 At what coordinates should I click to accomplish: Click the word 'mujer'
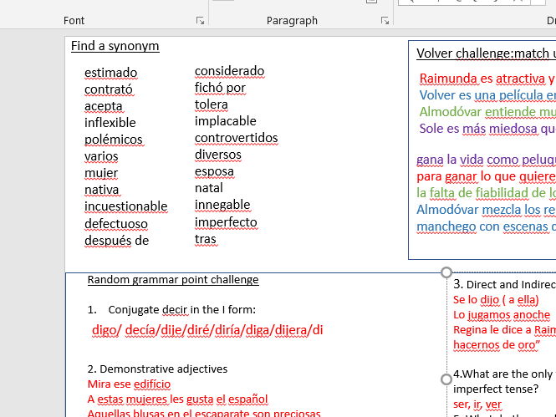pos(101,173)
